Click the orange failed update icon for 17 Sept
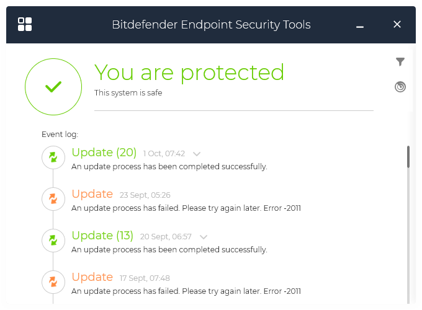422x310 pixels. 53,282
